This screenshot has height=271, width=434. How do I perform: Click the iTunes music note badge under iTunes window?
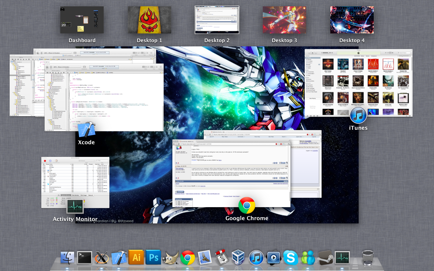pos(358,115)
